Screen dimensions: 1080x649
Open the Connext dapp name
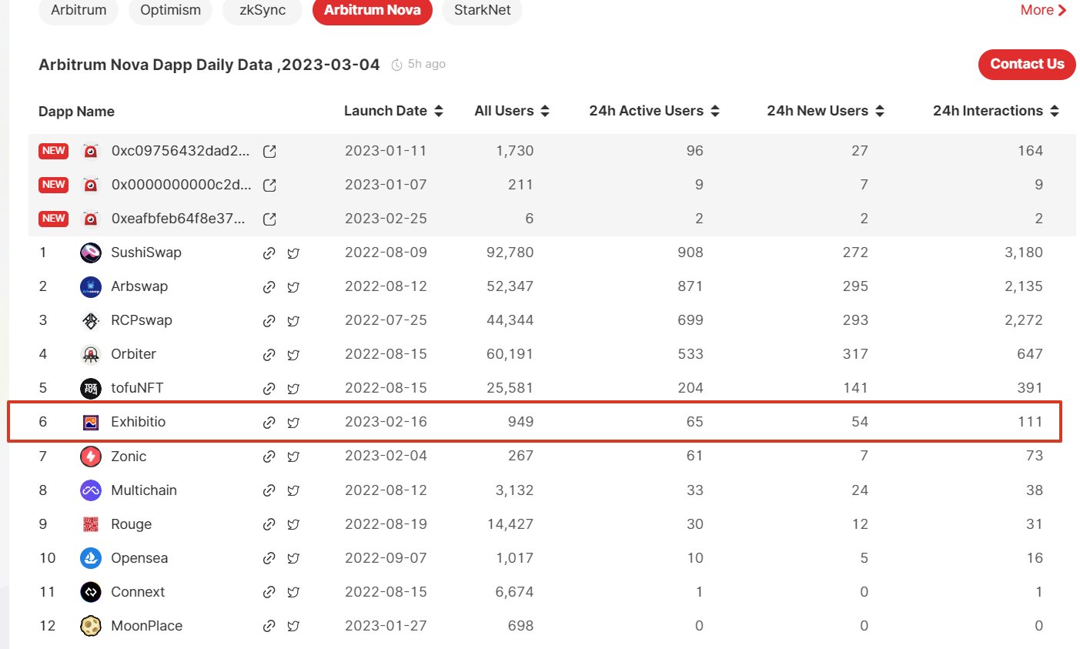click(x=138, y=592)
